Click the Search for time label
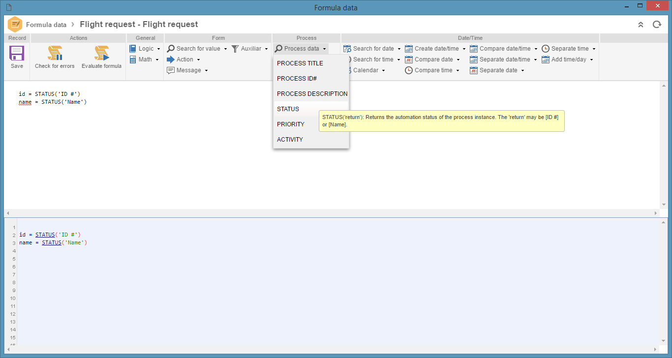The height and width of the screenshot is (358, 672). click(x=373, y=60)
